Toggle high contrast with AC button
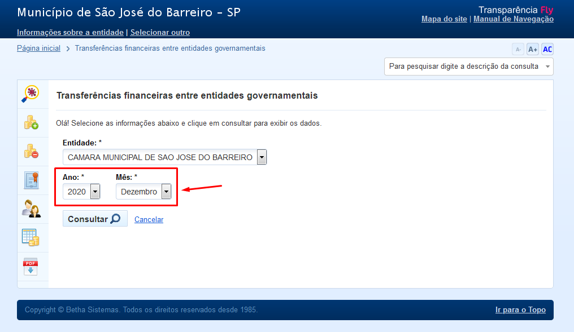Viewport: 574px width, 332px height. point(547,49)
